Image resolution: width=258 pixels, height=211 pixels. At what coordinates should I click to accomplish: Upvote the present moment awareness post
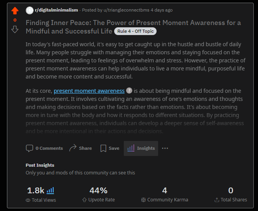tap(15, 10)
